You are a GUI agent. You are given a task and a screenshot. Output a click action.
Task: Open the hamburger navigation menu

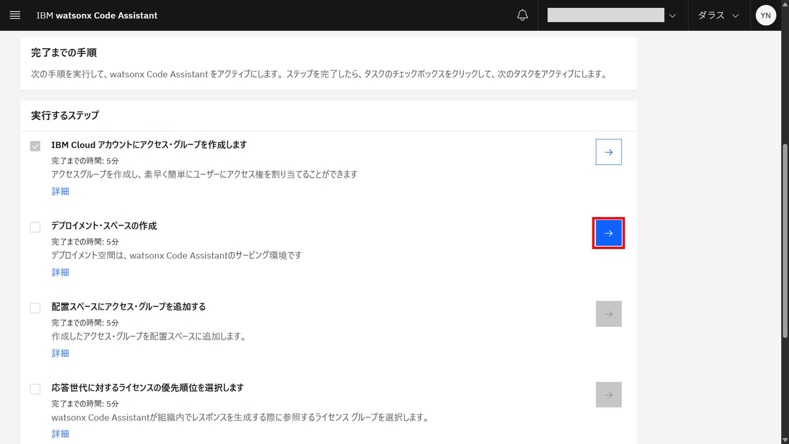pos(15,15)
